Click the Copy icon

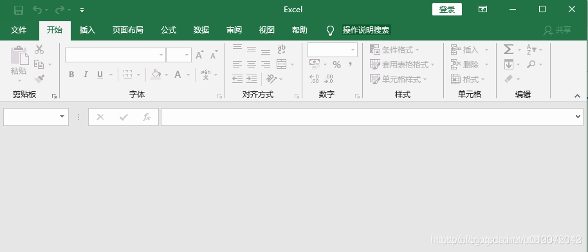point(39,64)
